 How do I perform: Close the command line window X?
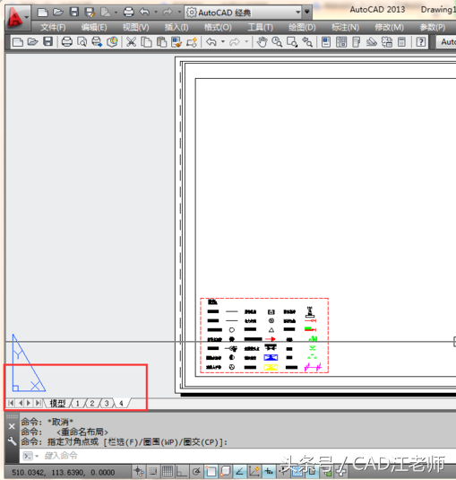tap(12, 426)
